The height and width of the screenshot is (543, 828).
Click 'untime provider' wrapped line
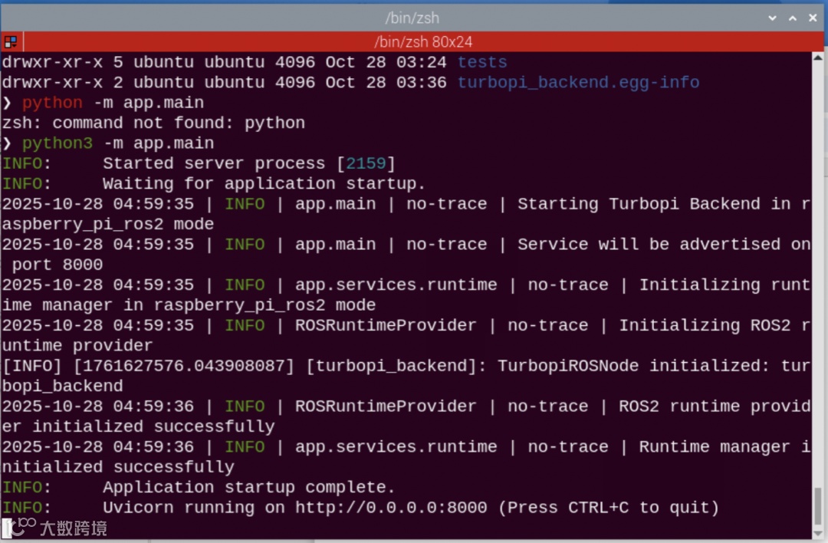(x=77, y=345)
